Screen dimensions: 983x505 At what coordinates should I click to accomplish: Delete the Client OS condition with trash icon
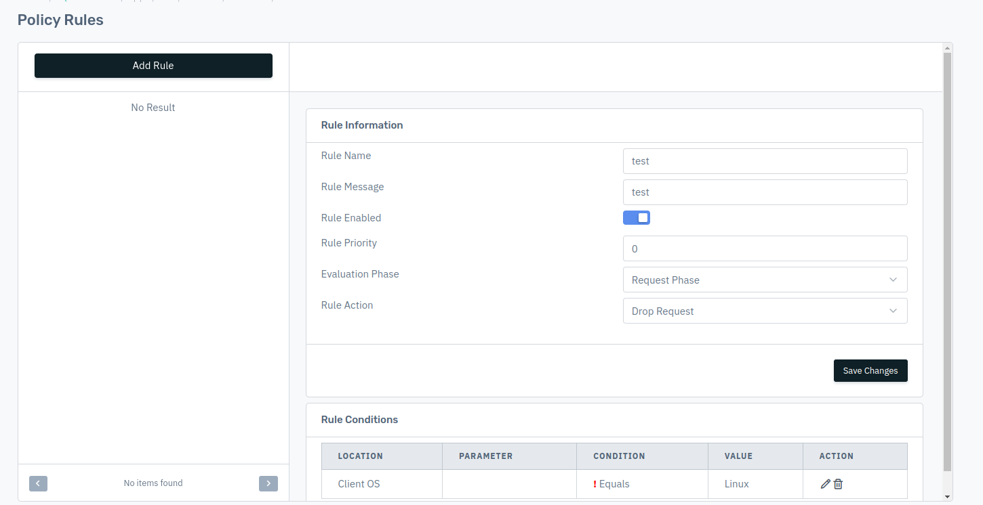(839, 484)
